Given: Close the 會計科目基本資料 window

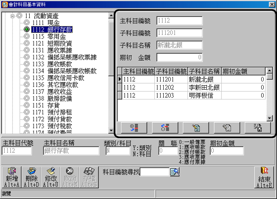Looking at the screenshot, I should tap(272, 4).
